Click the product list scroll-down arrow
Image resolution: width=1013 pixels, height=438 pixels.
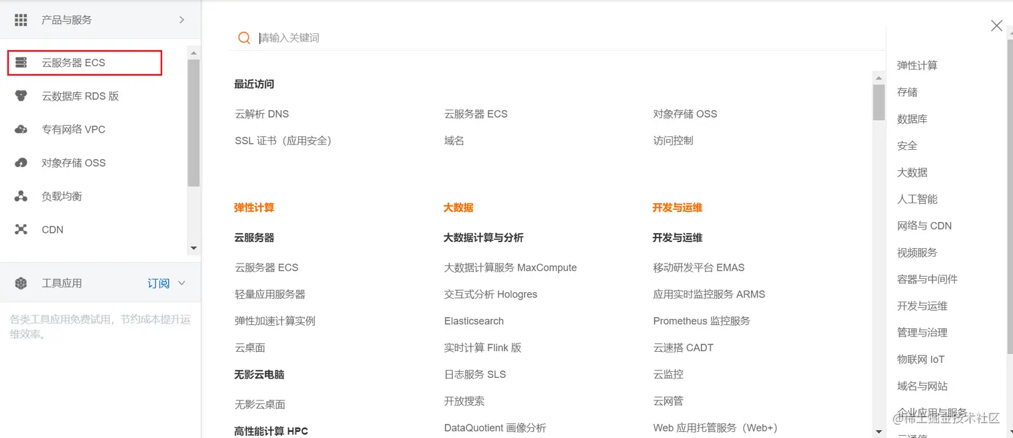(879, 431)
